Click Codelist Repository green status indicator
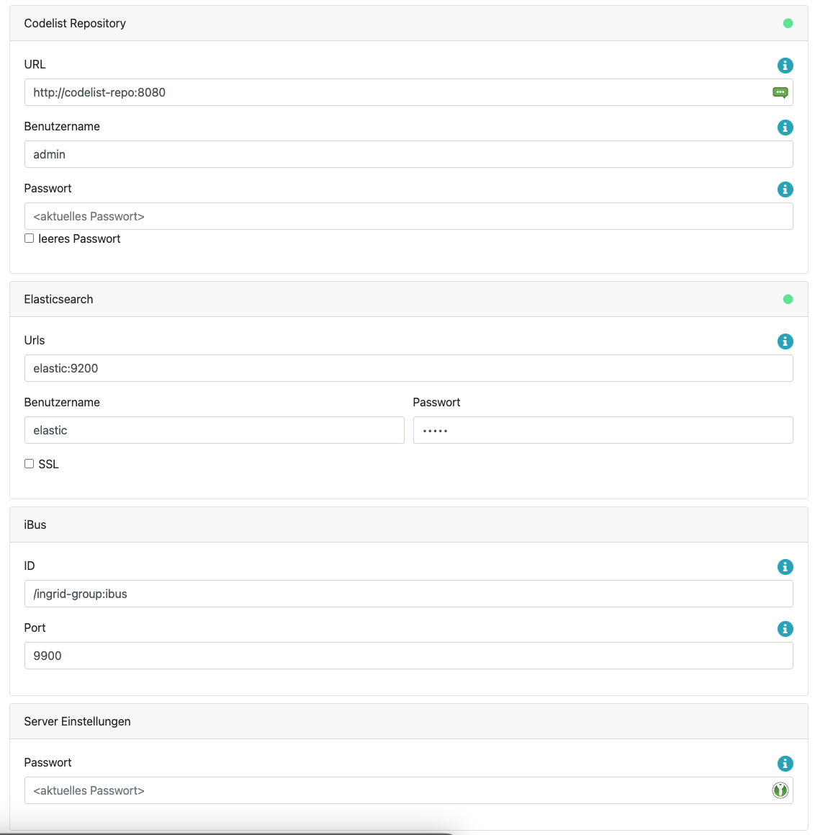Viewport: 815px width, 835px height. 788,23
